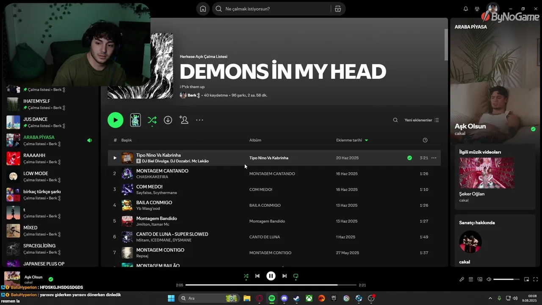Viewport: 542px width, 305px height.
Task: Open the playlist's more options menu
Action: coord(199,120)
